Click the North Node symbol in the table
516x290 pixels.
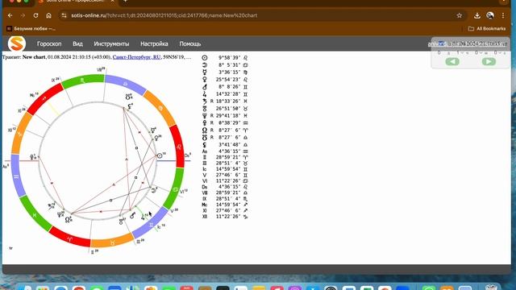coord(204,130)
